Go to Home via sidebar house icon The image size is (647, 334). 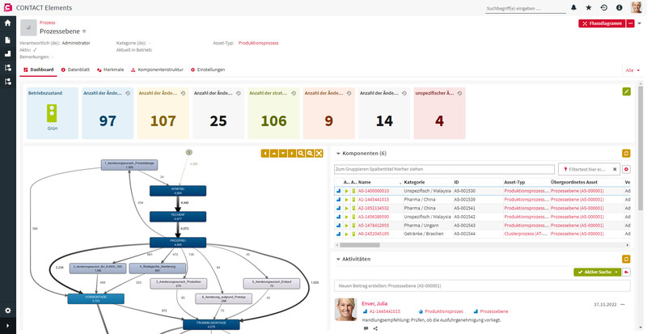pyautogui.click(x=7, y=23)
